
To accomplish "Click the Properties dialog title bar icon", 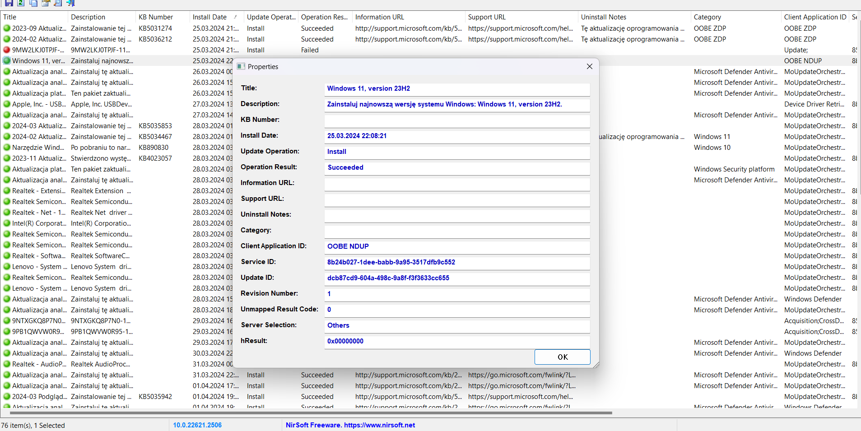I will (241, 66).
